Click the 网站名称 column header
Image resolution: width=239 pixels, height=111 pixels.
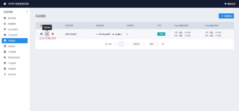point(69,26)
